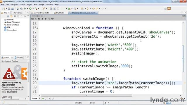
Task: Select Projects in the File tree
Action: tap(10, 20)
